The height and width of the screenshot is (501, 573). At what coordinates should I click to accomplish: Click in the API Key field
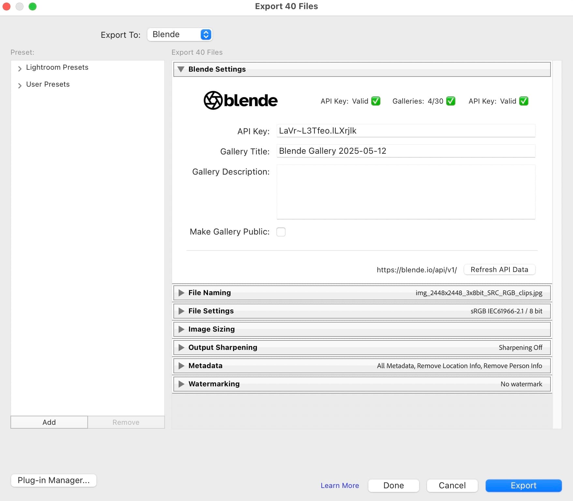tap(405, 131)
